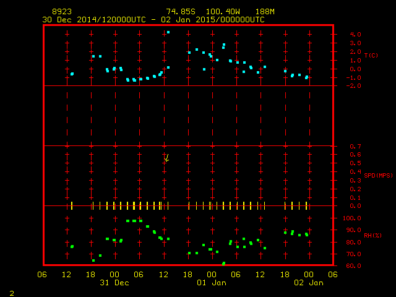Click the "0.3" wind speed tick value
The height and width of the screenshot is (297, 396).
coord(355,181)
